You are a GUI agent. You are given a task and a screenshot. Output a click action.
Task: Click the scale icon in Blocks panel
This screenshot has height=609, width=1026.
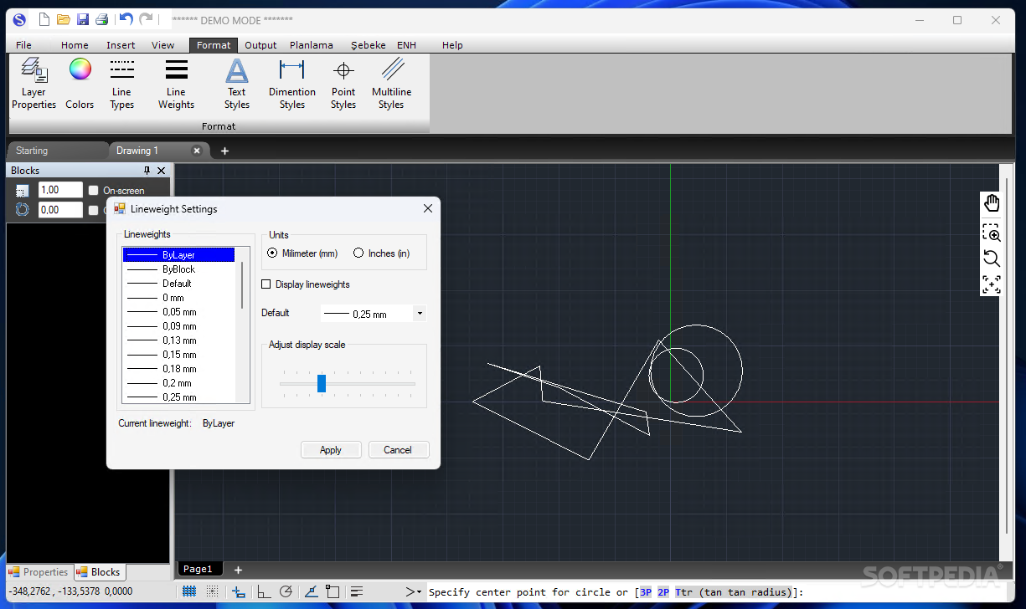tap(23, 191)
